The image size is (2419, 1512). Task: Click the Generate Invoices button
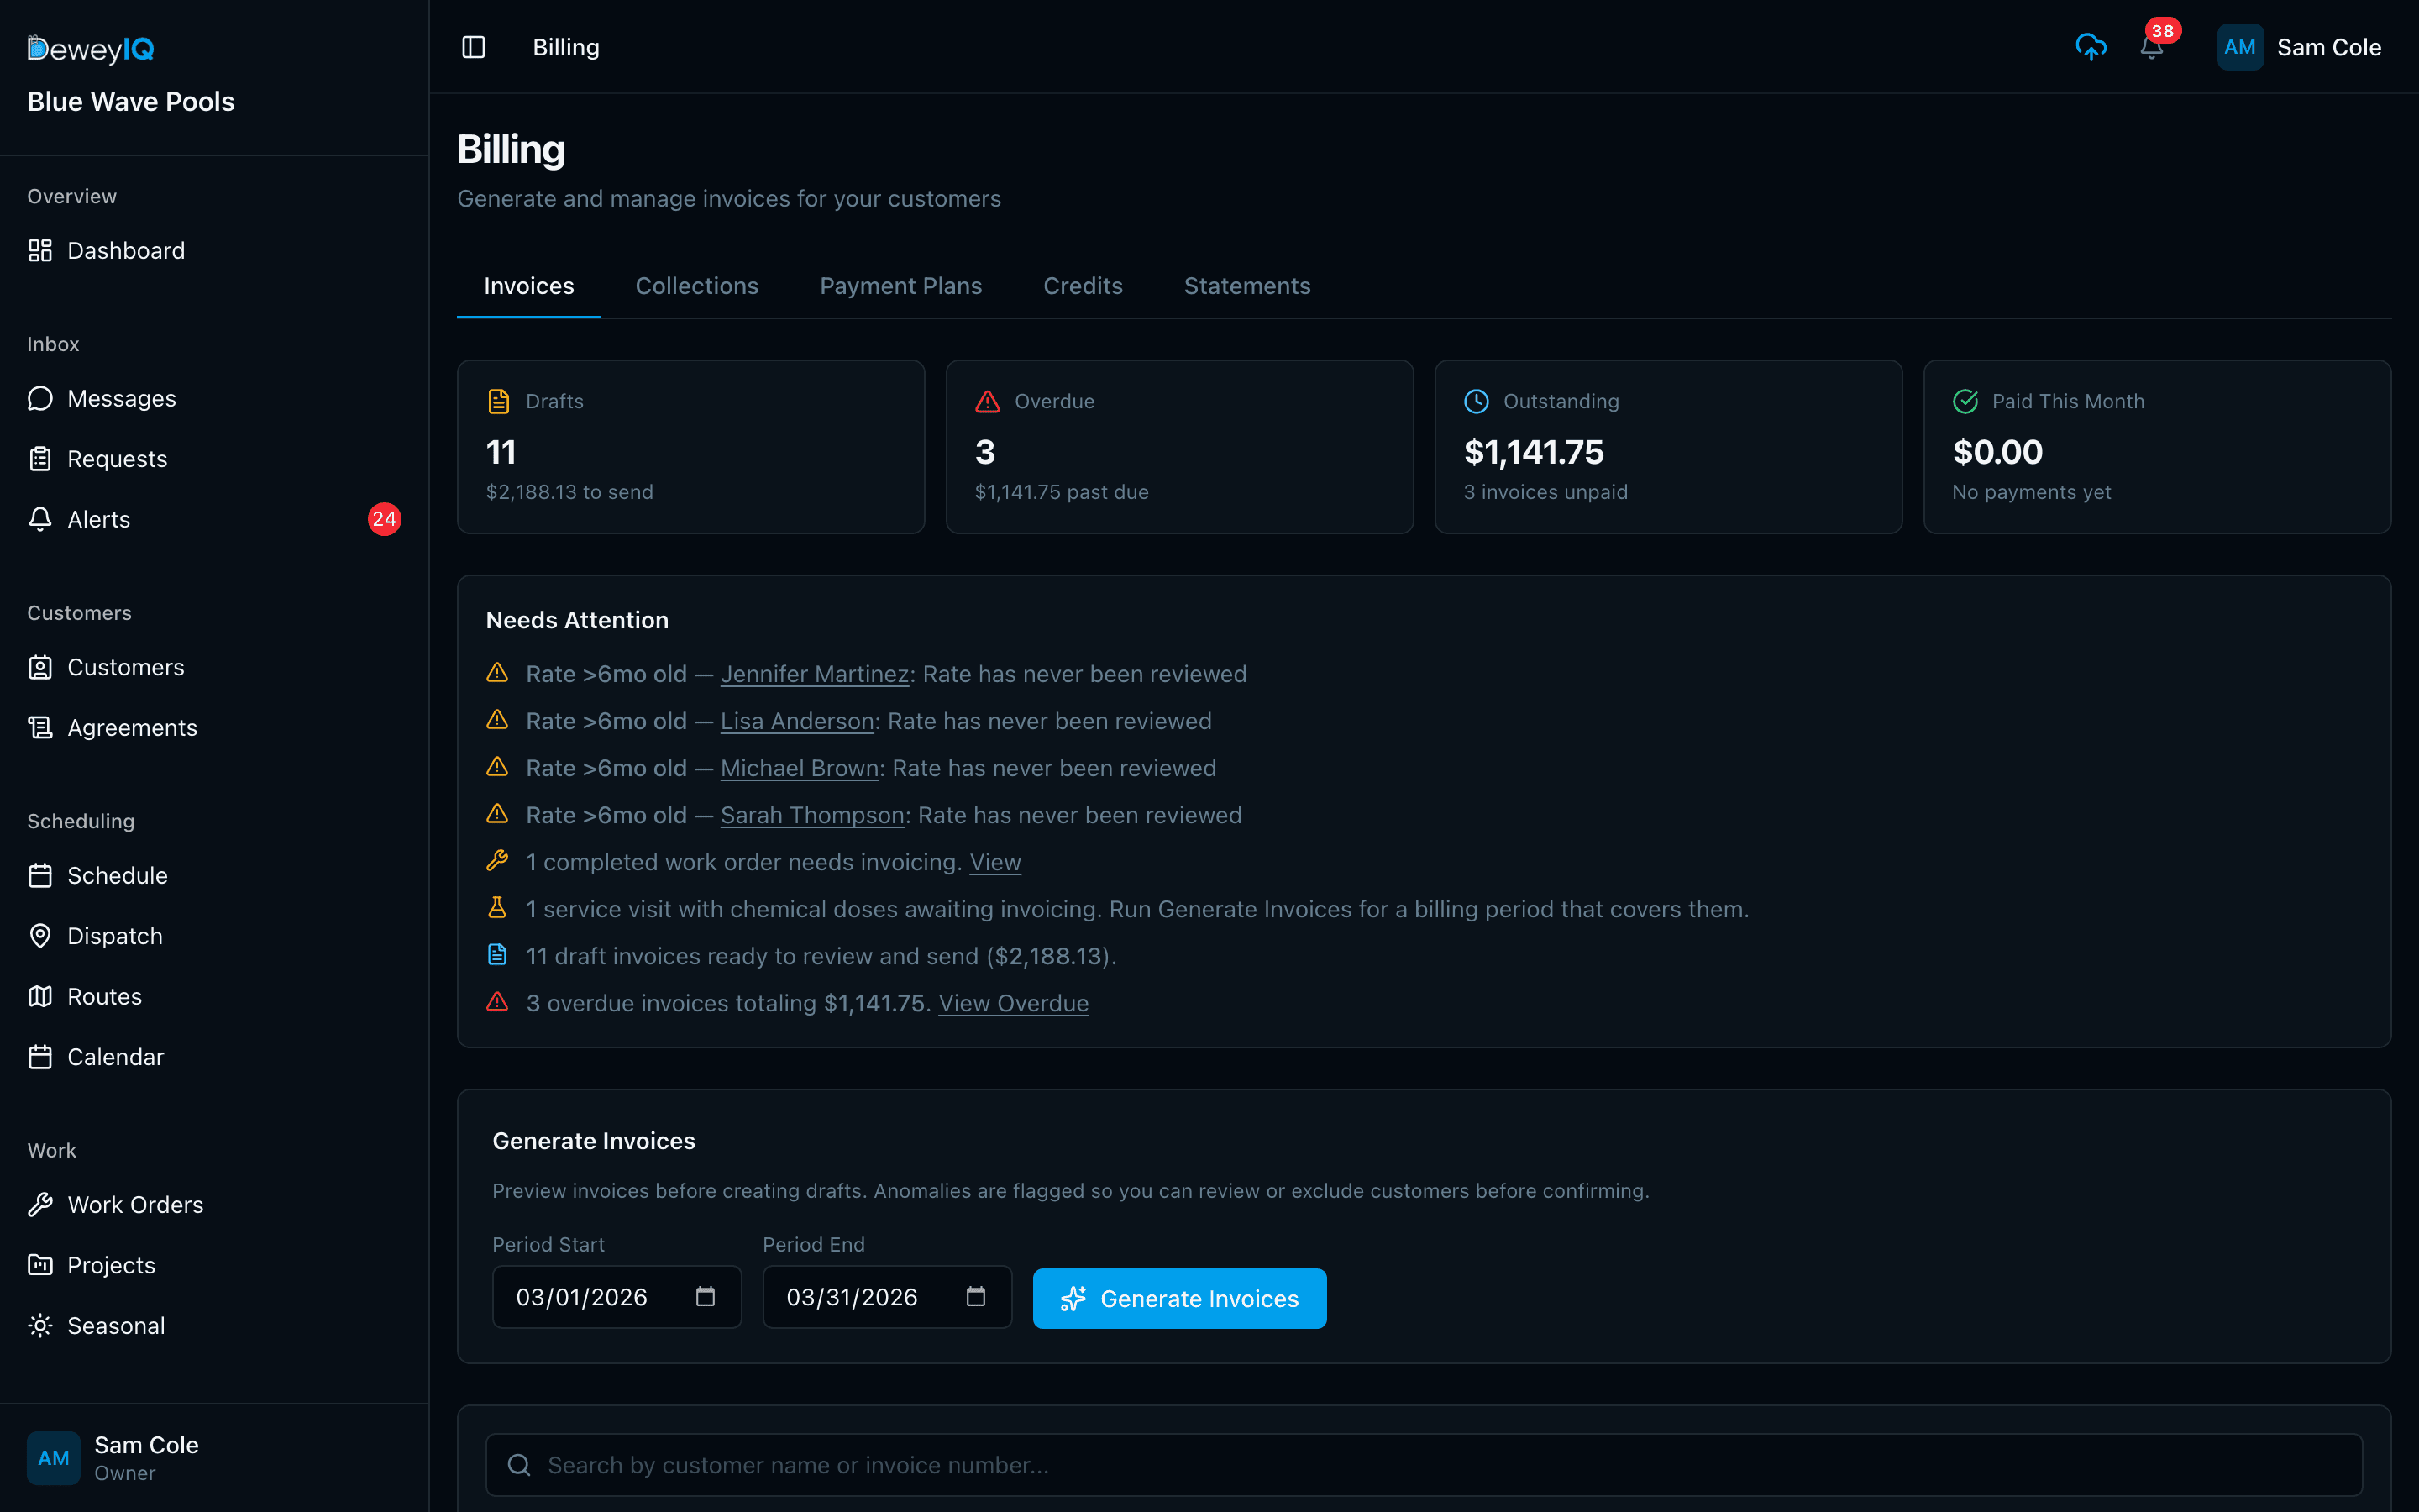click(1179, 1298)
